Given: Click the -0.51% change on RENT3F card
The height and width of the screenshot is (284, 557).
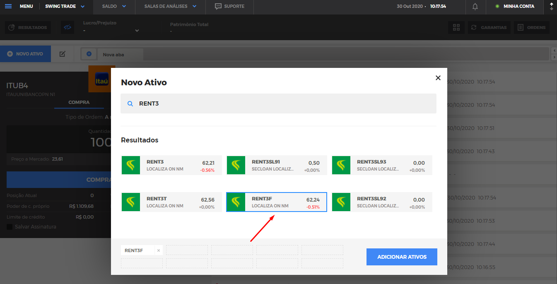Looking at the screenshot, I should click(x=313, y=207).
